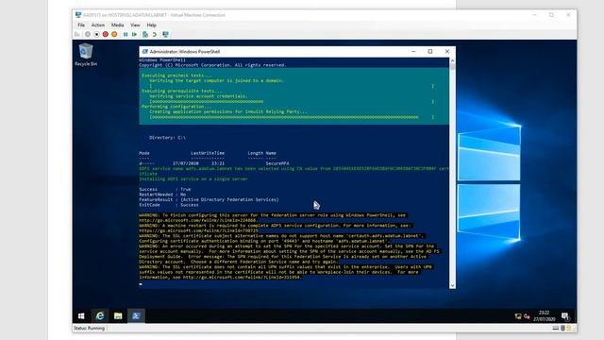Click the 'Mode' column header
Screen dimensions: 604x340
(144, 153)
